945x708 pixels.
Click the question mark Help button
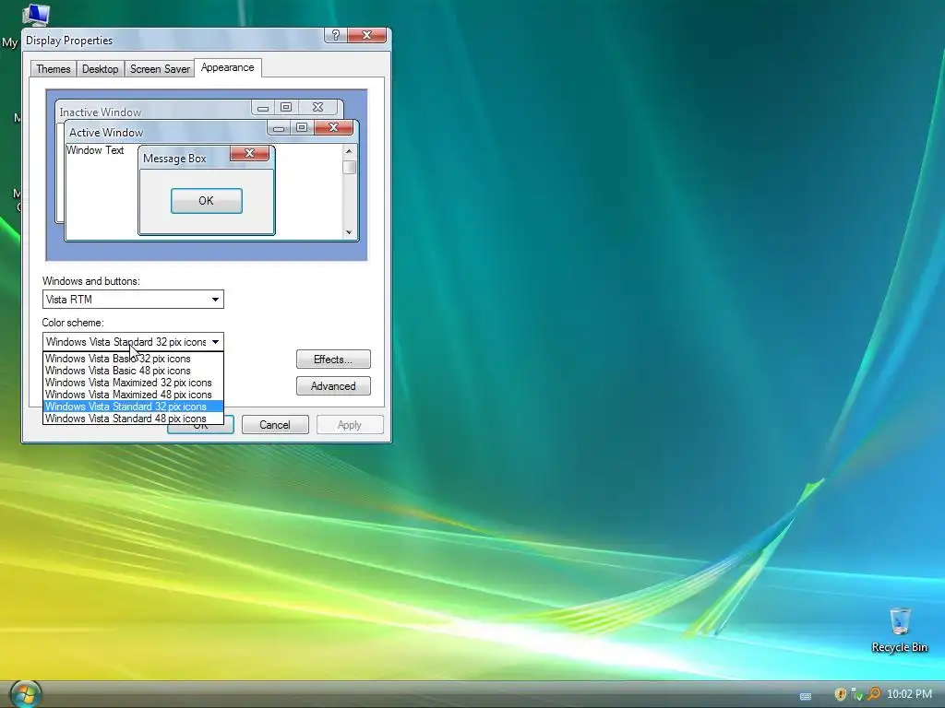coord(336,35)
